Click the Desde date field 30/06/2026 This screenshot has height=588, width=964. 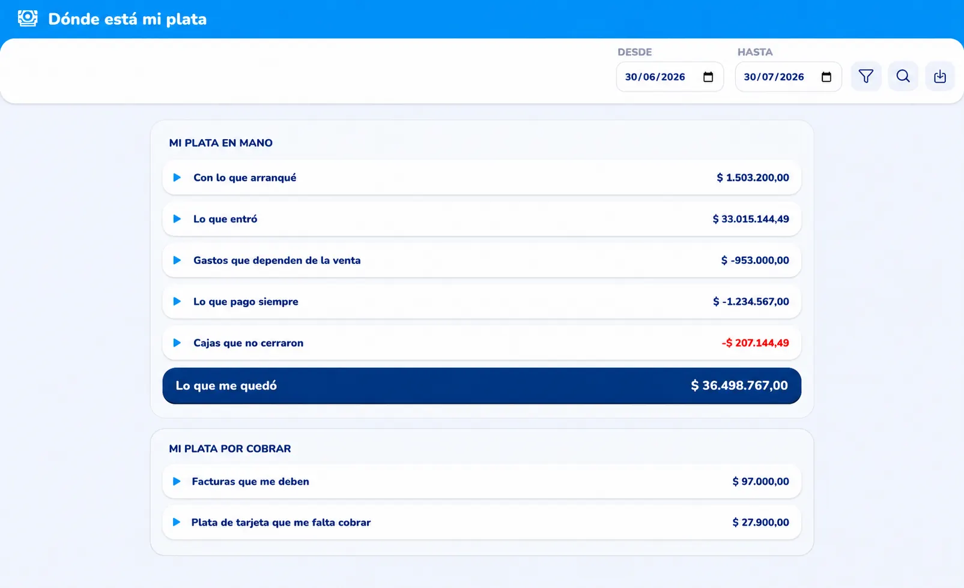670,77
